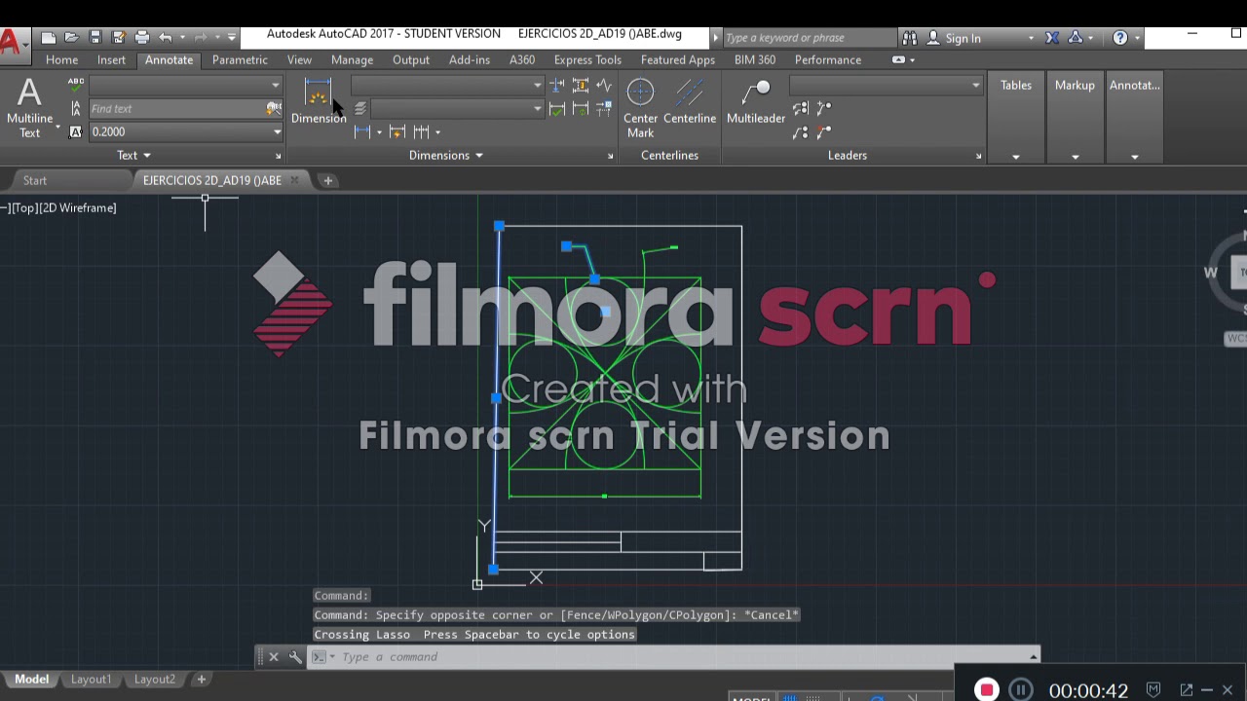Click the Autodesk Exchange Apps X icon
1247x701 pixels.
pyautogui.click(x=1052, y=38)
